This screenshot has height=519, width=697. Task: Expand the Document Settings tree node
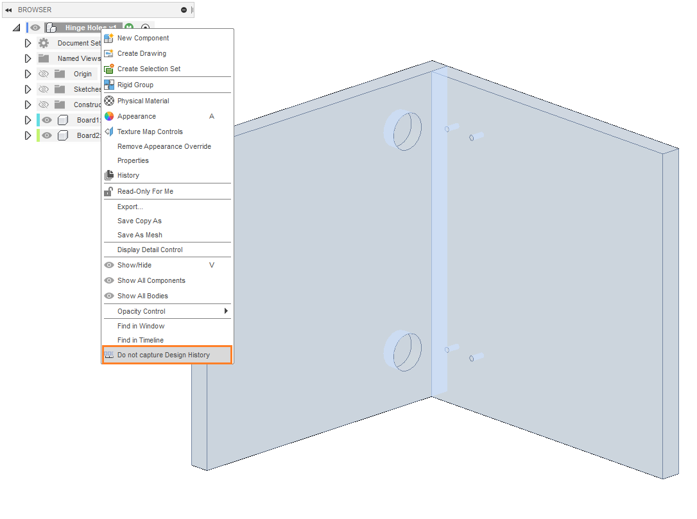tap(28, 43)
